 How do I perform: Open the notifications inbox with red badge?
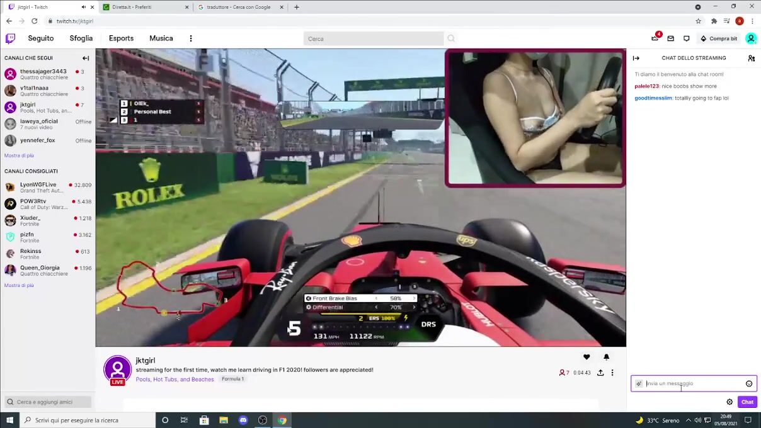pyautogui.click(x=655, y=38)
